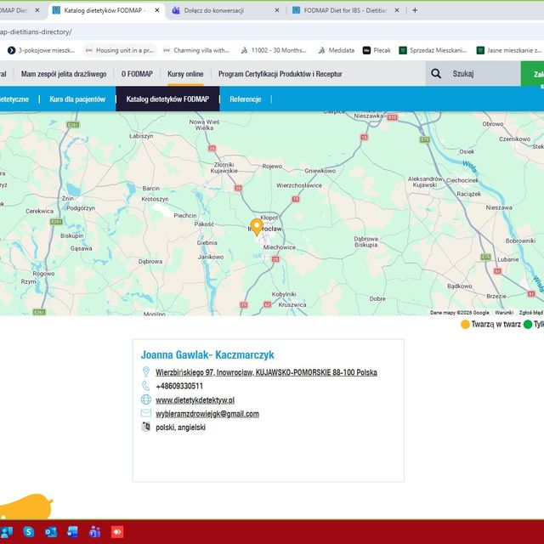Image resolution: width=544 pixels, height=544 pixels.
Task: Open the Jasne mieszkanie bookmark
Action: (509, 50)
